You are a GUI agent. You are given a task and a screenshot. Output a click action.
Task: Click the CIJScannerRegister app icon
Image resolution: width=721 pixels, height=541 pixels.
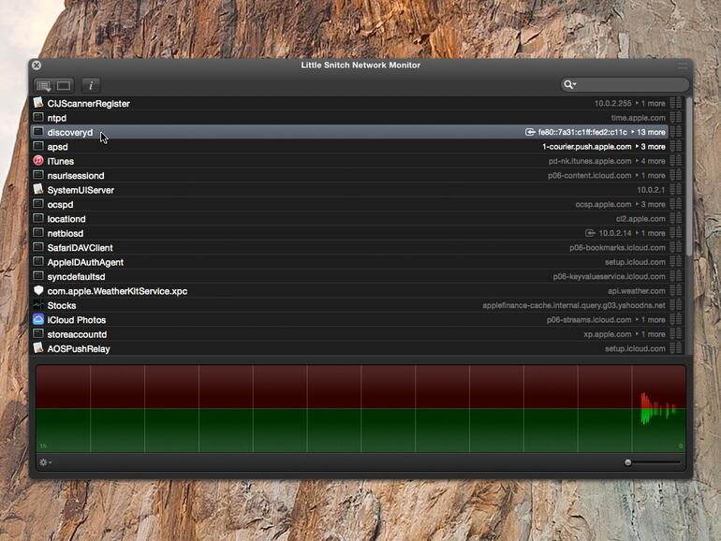click(38, 103)
